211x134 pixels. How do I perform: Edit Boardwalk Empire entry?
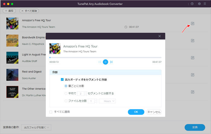[x=193, y=41]
